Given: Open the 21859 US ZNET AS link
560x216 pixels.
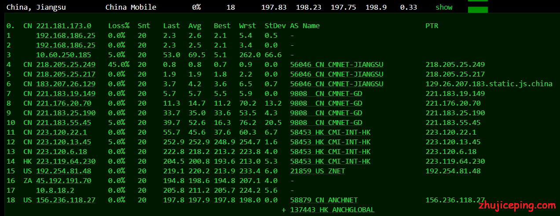Looking at the screenshot, I should coord(318,171).
